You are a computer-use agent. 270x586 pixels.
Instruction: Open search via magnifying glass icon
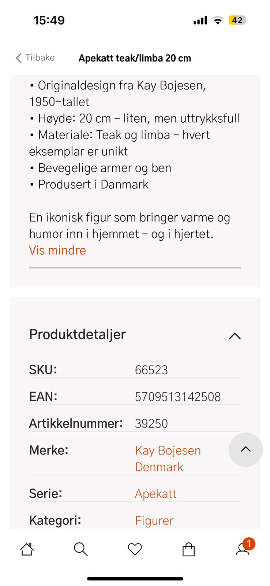80,549
